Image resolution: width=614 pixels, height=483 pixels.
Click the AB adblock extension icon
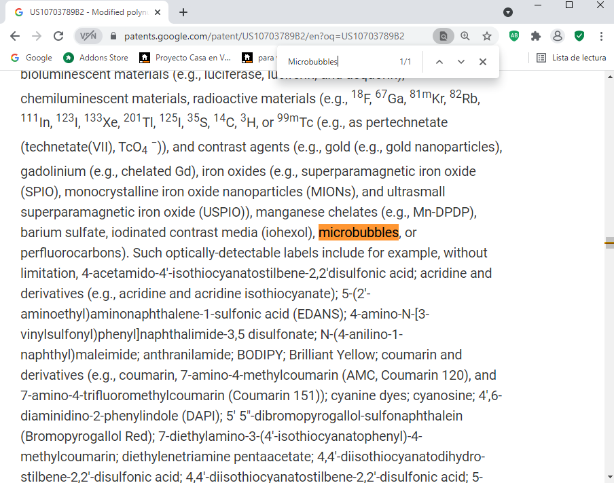pyautogui.click(x=514, y=36)
